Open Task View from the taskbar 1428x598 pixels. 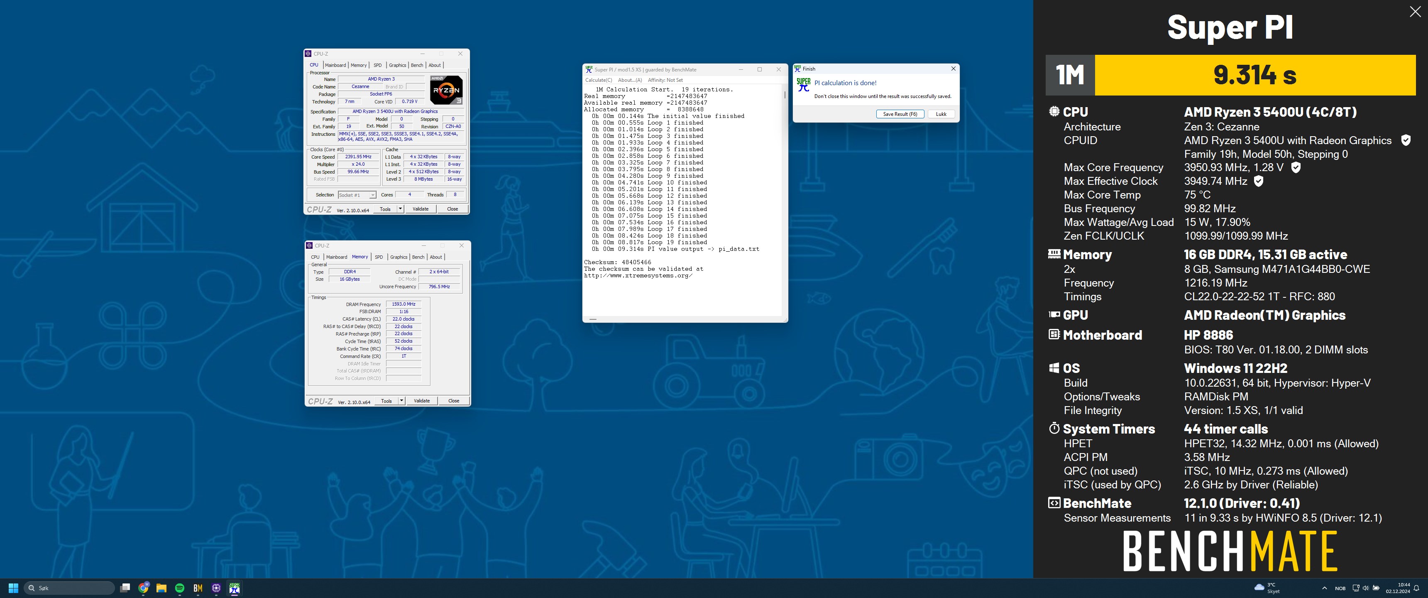pyautogui.click(x=125, y=588)
